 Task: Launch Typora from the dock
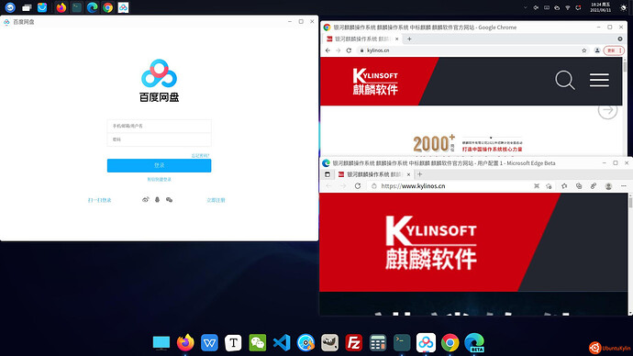pos(233,342)
